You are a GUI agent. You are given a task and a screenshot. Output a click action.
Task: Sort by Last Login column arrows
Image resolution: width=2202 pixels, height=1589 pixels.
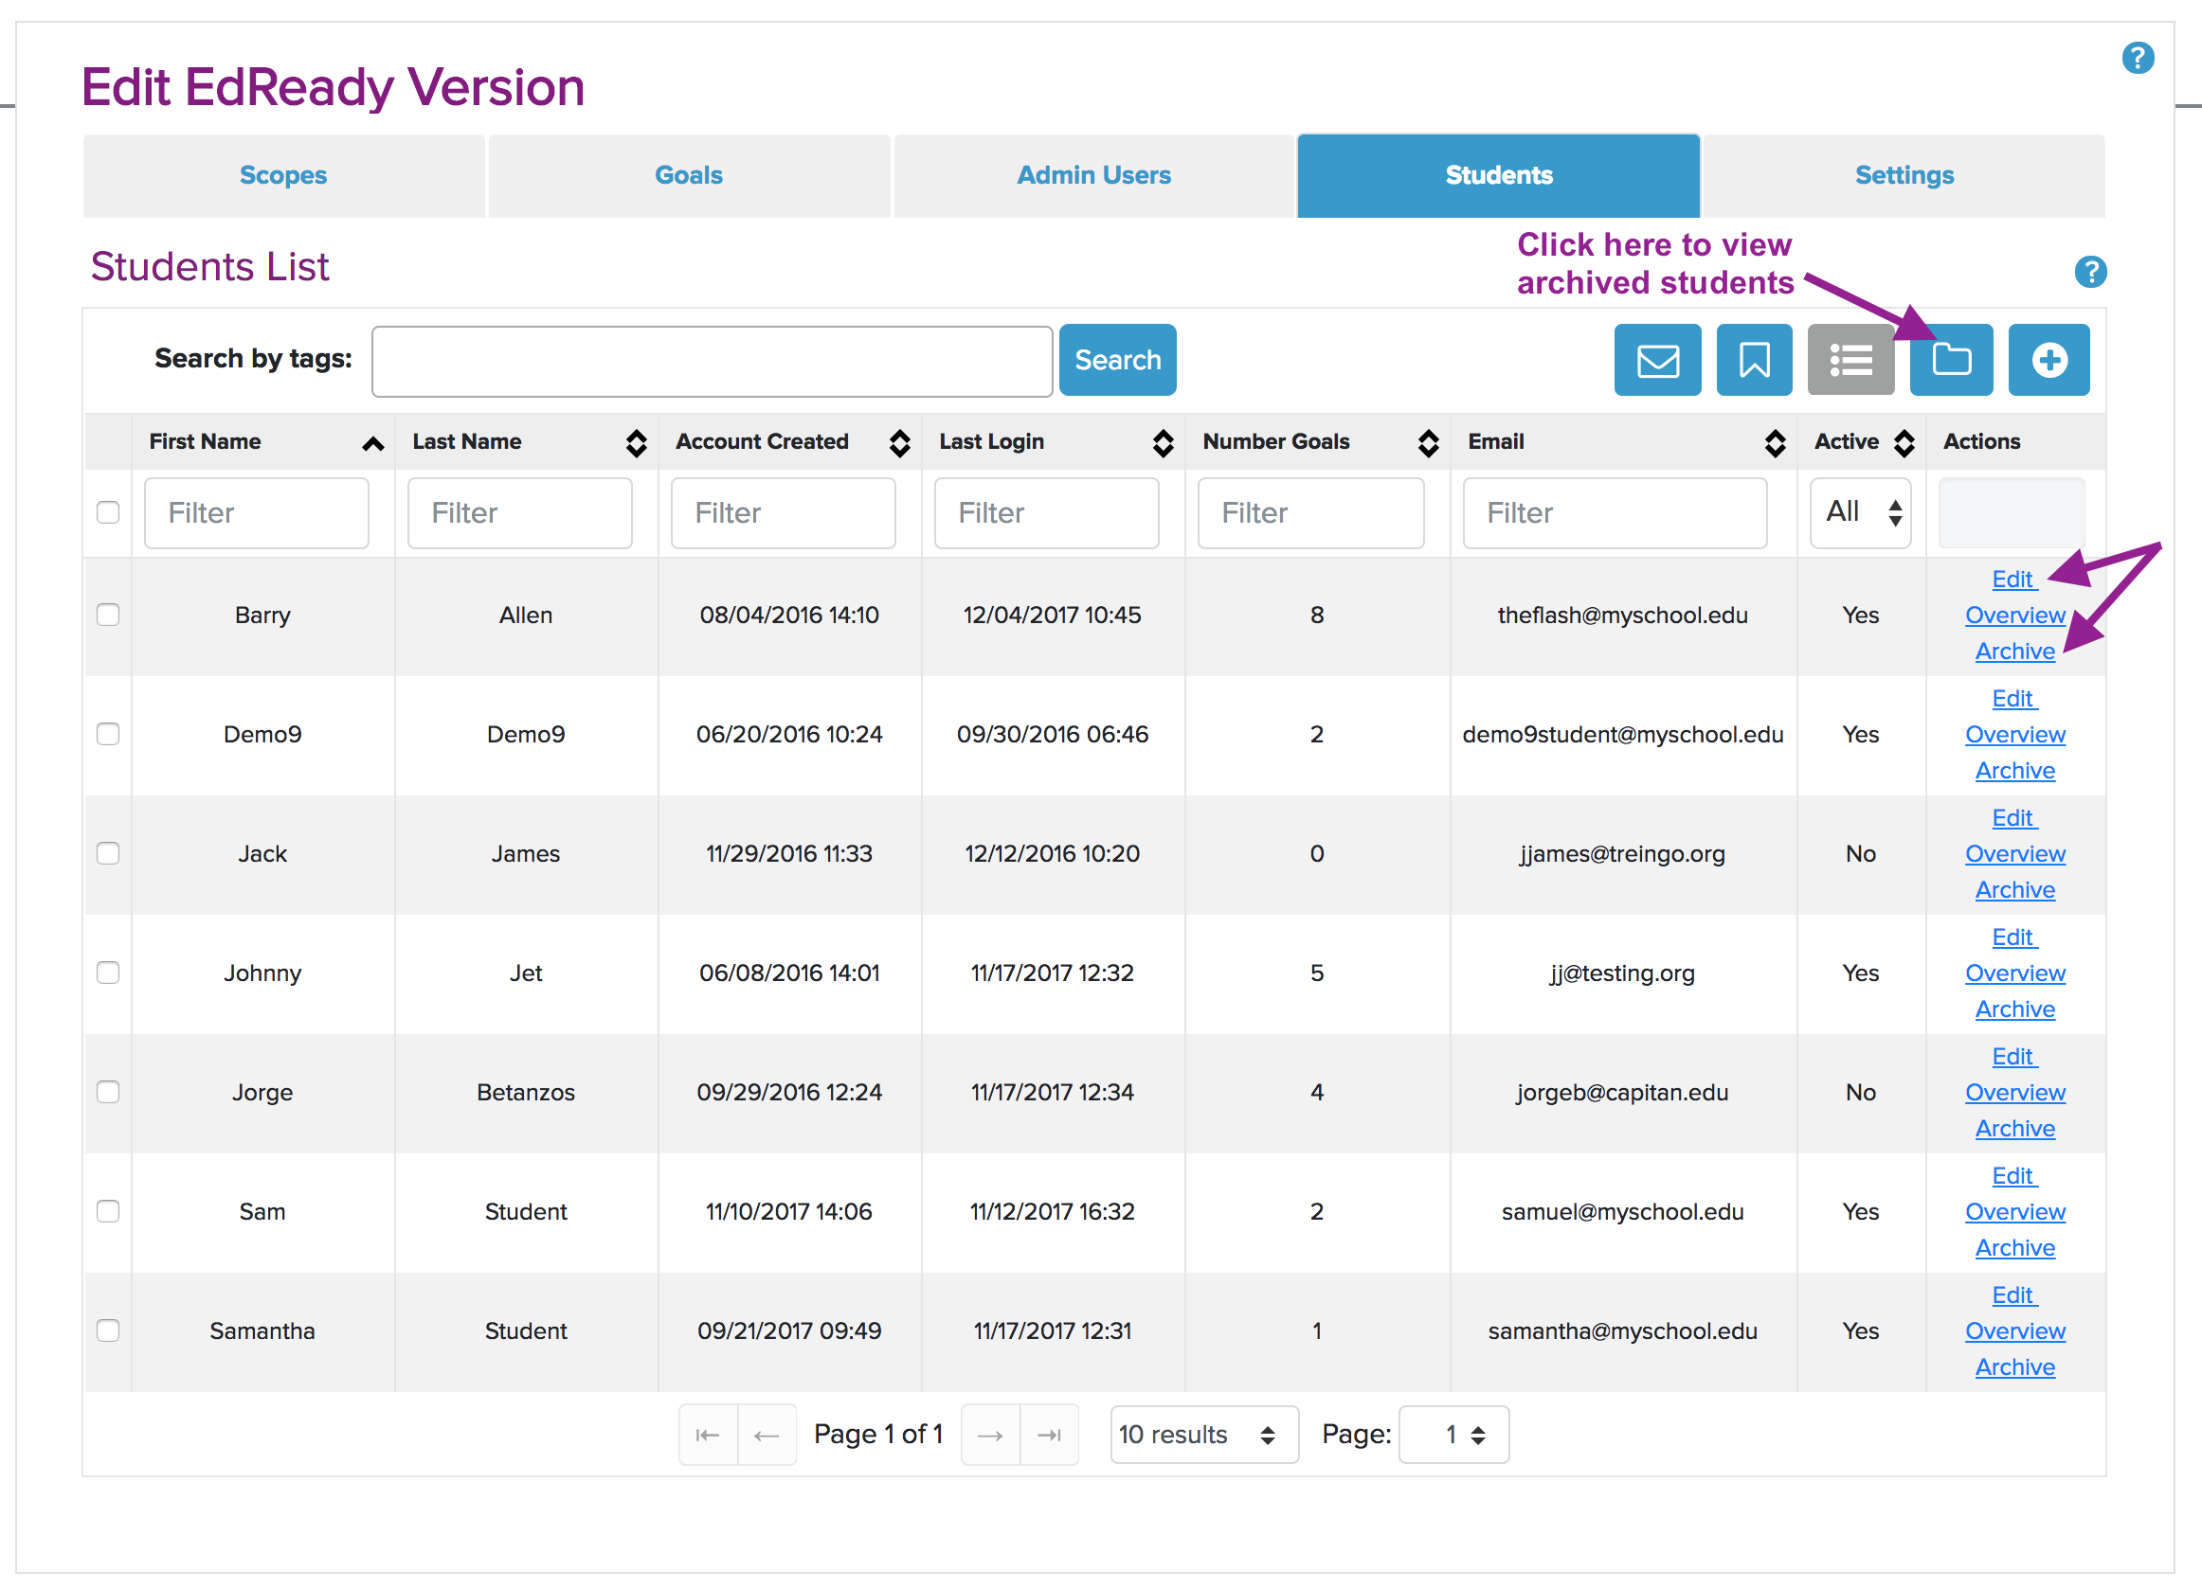(x=1164, y=443)
